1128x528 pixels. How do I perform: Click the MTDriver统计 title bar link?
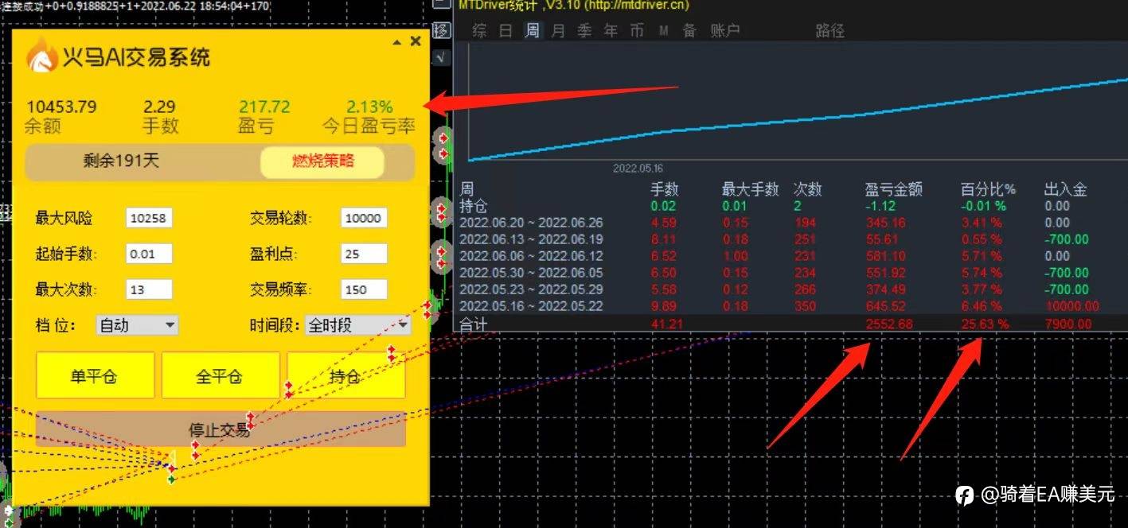[574, 6]
